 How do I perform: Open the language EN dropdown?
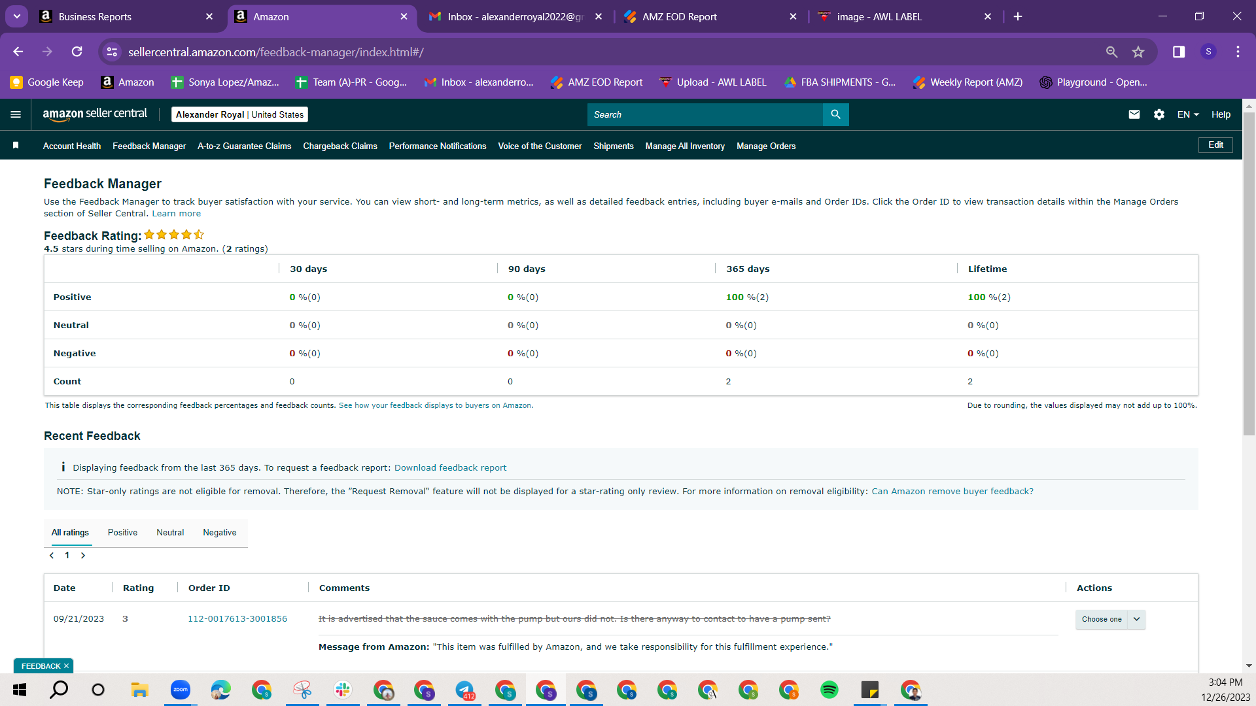pyautogui.click(x=1188, y=114)
